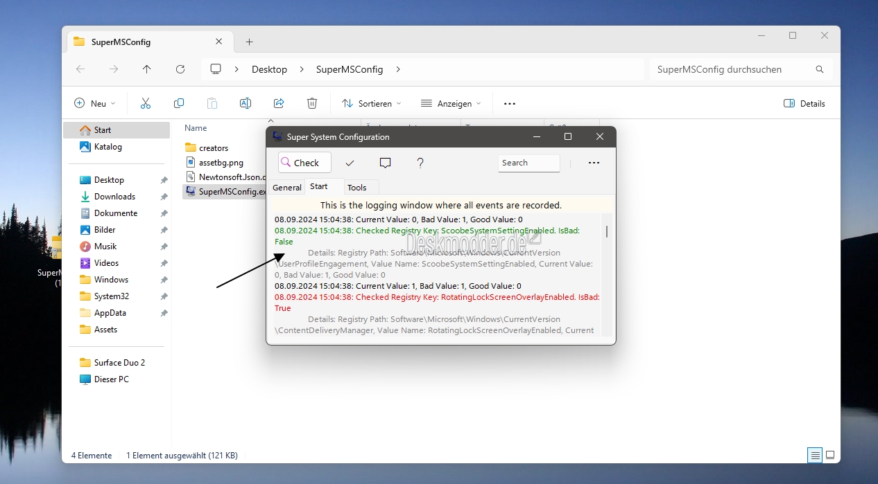Expand chevron after SuperMSConfig breadcrumb
Viewport: 878px width, 484px height.
pos(398,69)
